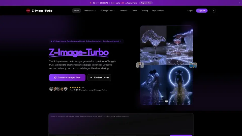Click the five-star rating icons
Image resolution: width=242 pixels, height=136 pixels.
(75, 87)
